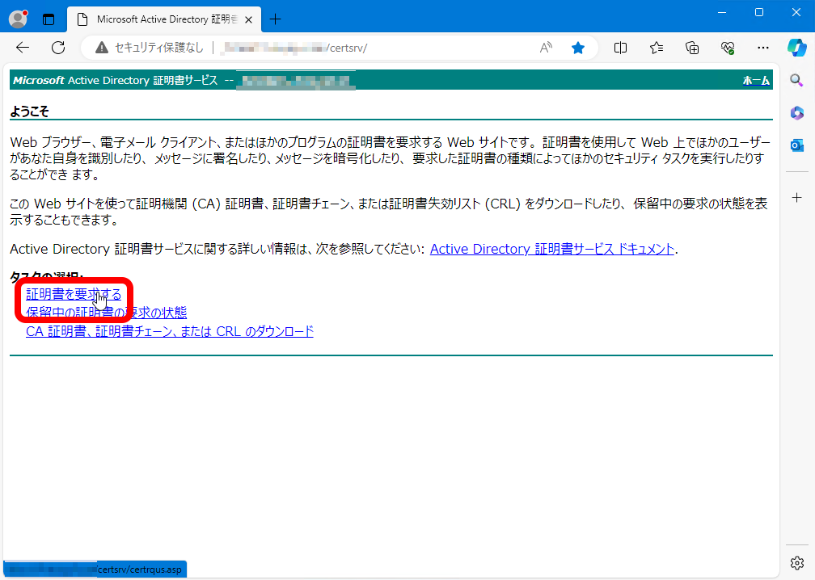Activate the Read Aloud icon
The image size is (815, 580).
(x=546, y=48)
